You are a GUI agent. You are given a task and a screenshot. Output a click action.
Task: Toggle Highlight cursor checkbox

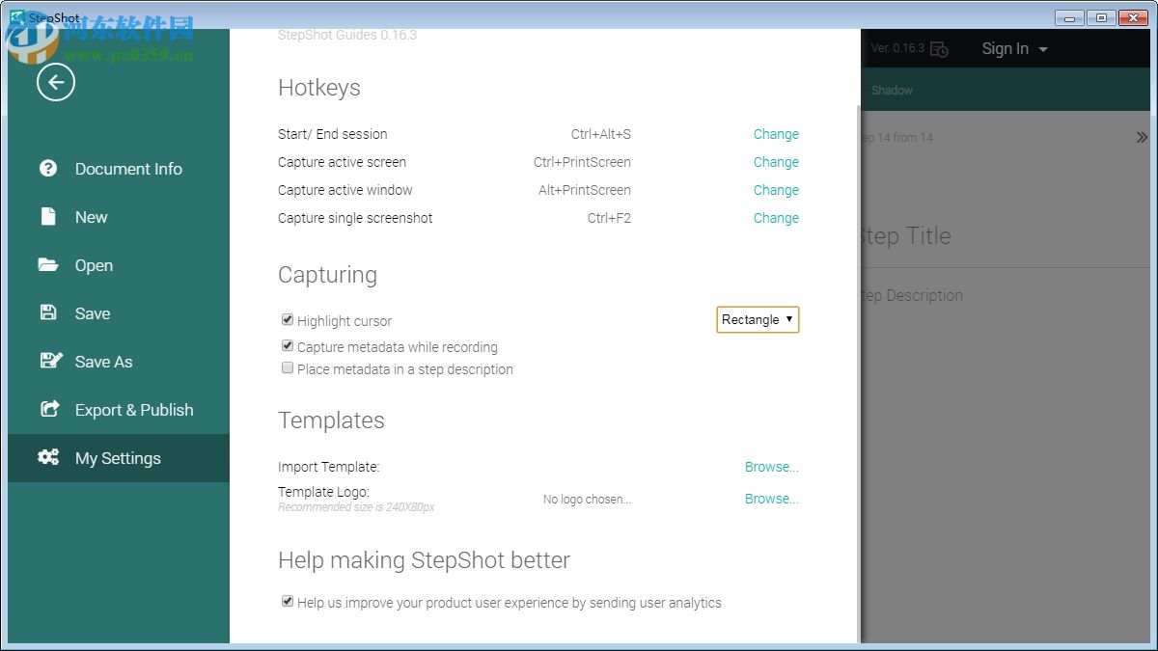[x=288, y=319]
